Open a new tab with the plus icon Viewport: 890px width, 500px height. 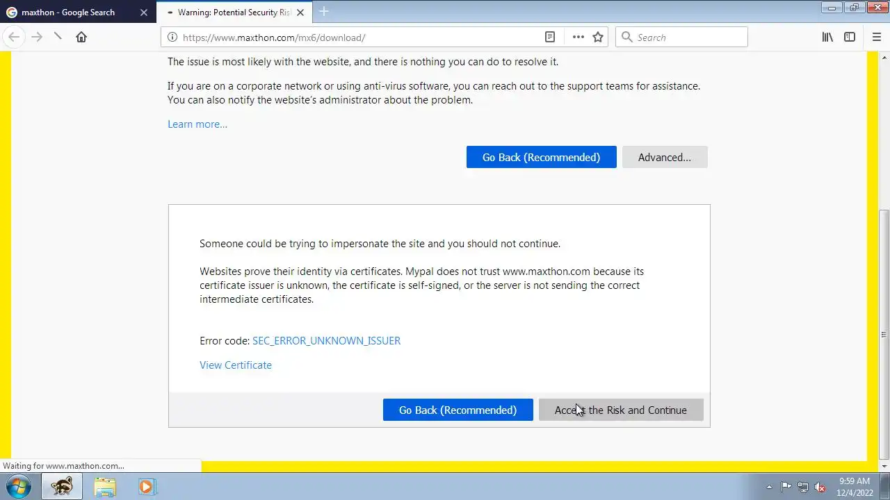[323, 12]
